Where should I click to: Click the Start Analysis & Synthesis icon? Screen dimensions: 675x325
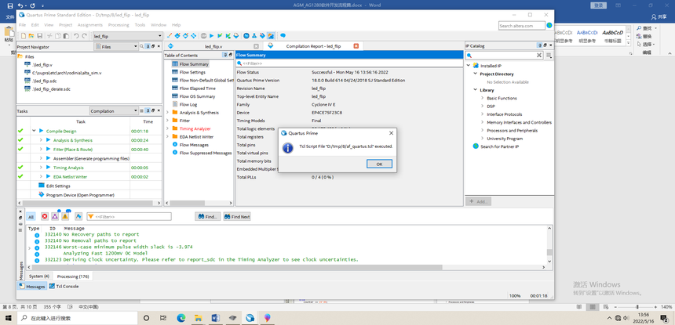[x=220, y=36]
